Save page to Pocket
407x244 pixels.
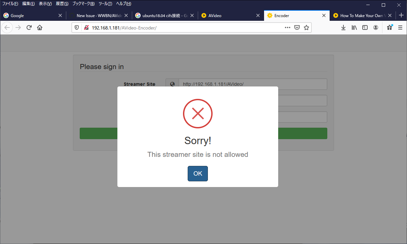(297, 28)
